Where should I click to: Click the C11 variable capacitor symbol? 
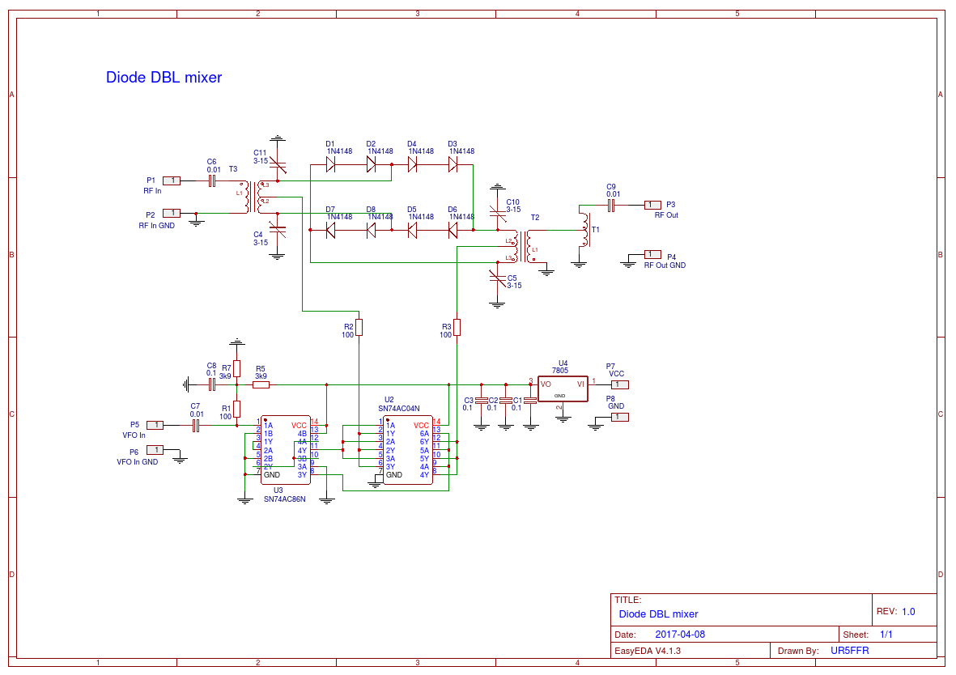coord(277,168)
